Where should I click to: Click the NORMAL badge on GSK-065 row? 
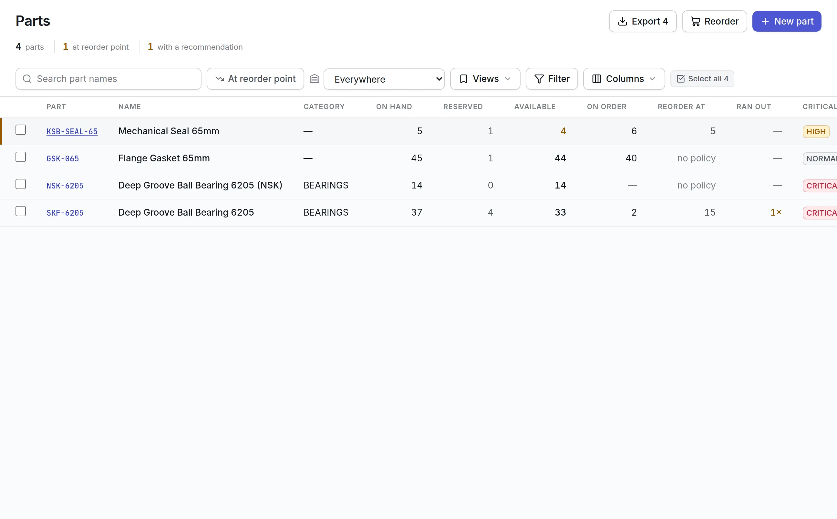point(820,158)
